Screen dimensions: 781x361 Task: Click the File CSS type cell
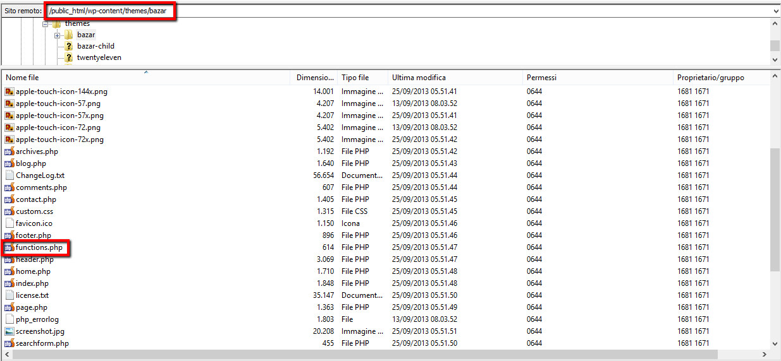[354, 211]
